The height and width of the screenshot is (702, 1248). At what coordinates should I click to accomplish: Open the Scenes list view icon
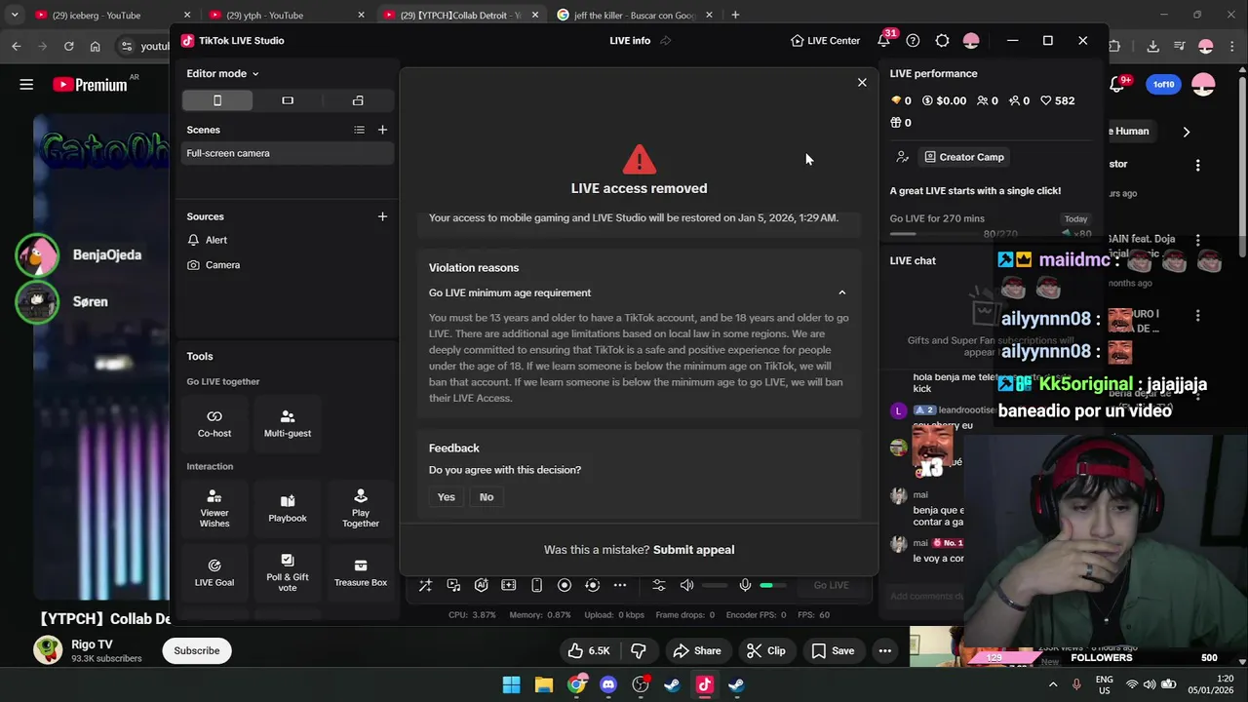(359, 130)
